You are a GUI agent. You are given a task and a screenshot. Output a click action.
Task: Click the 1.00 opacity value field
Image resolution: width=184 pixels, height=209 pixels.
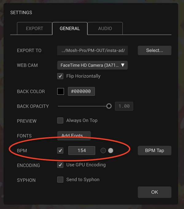124,106
